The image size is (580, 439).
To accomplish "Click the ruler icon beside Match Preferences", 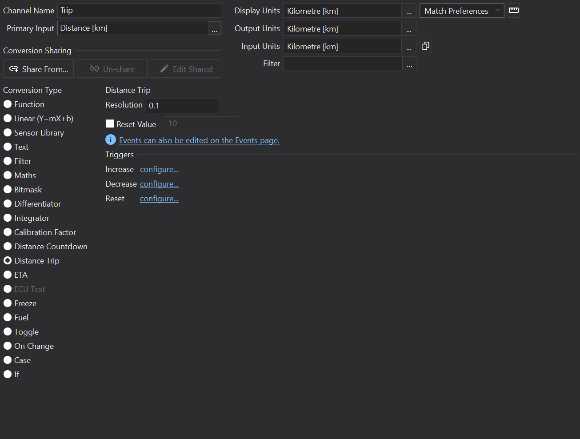I will coord(514,10).
